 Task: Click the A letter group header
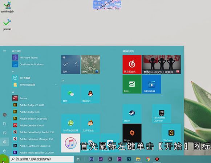pos(13,92)
